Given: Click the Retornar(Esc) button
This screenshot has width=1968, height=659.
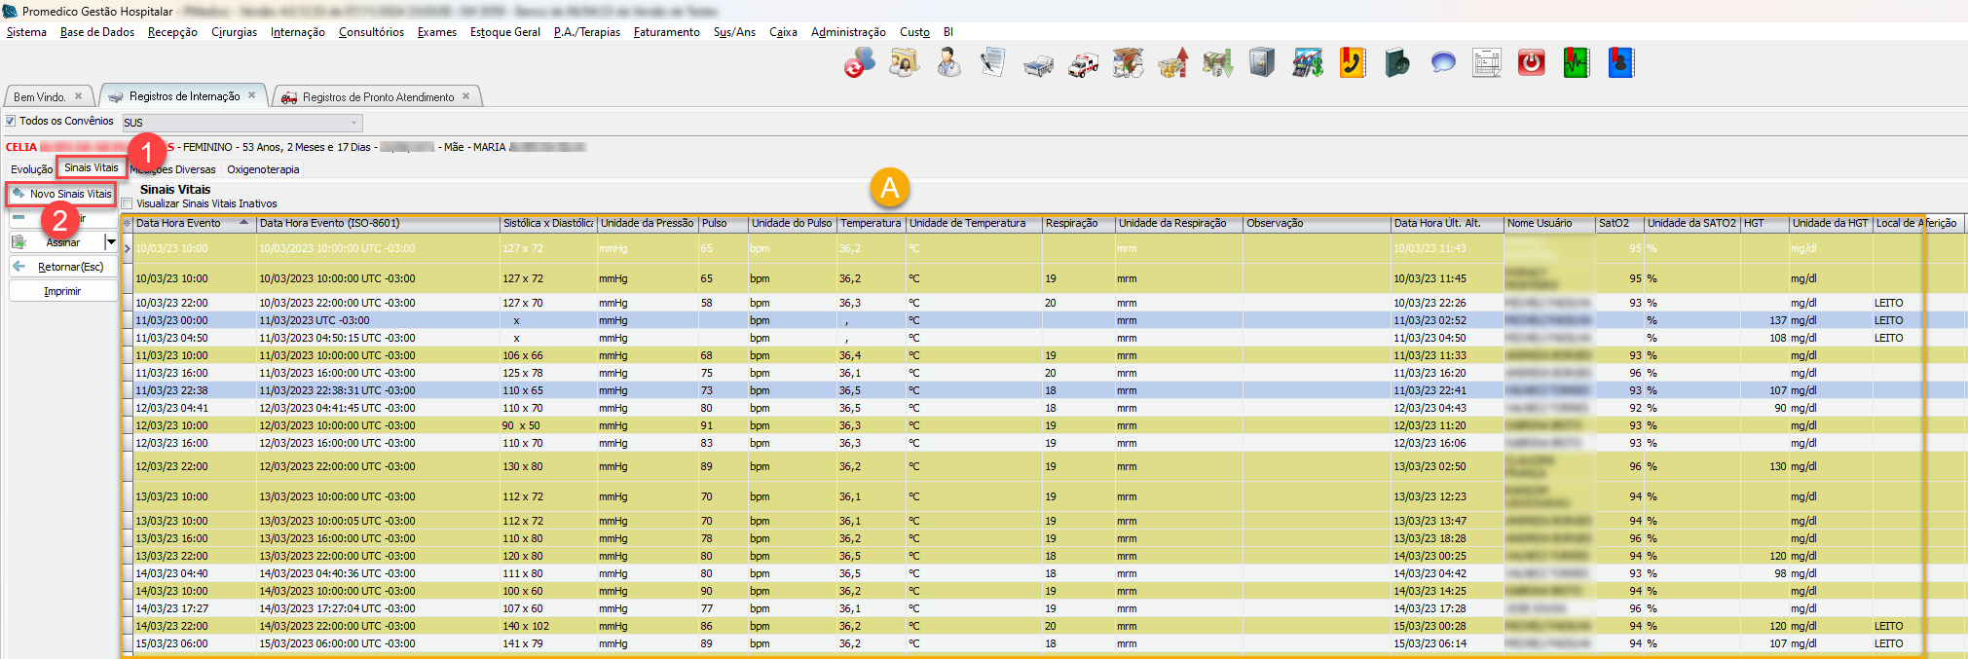Looking at the screenshot, I should point(63,267).
